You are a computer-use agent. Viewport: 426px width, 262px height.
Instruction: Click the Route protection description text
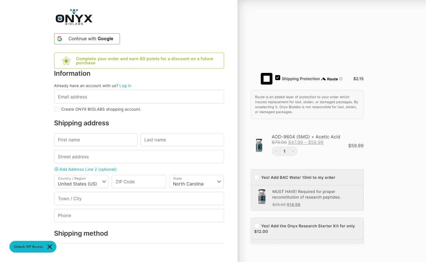pyautogui.click(x=307, y=105)
